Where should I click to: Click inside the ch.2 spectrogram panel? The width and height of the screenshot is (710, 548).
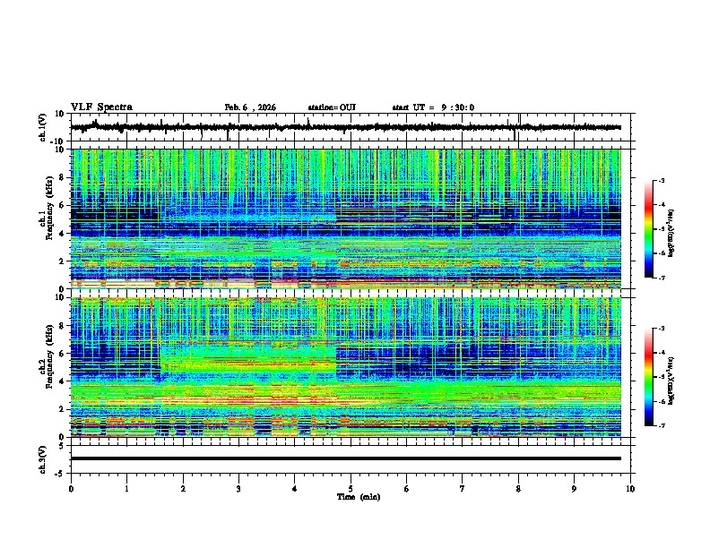pos(345,367)
